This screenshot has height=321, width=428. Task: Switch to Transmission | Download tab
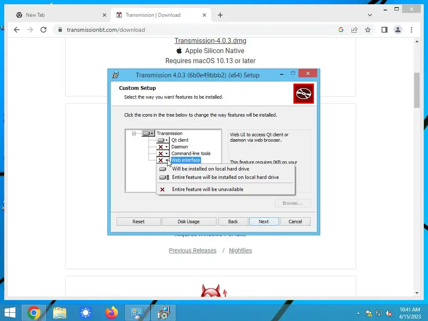(161, 15)
